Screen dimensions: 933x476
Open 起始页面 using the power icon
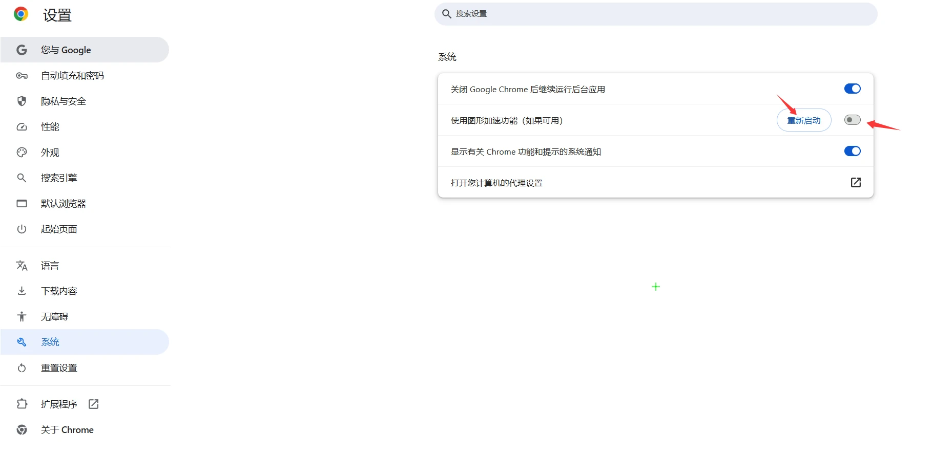(22, 229)
